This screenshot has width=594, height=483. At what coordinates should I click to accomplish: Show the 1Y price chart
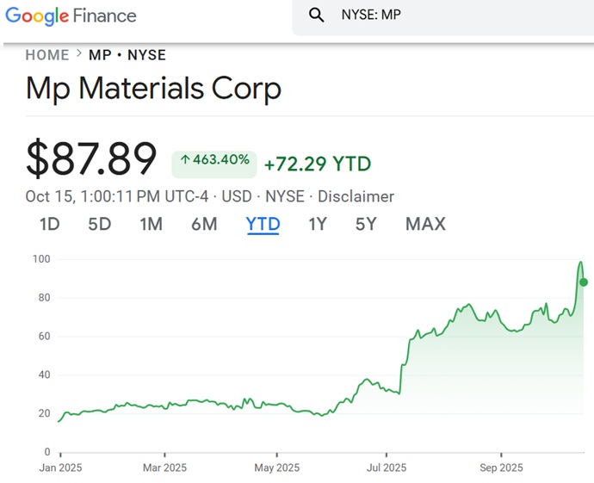(318, 224)
